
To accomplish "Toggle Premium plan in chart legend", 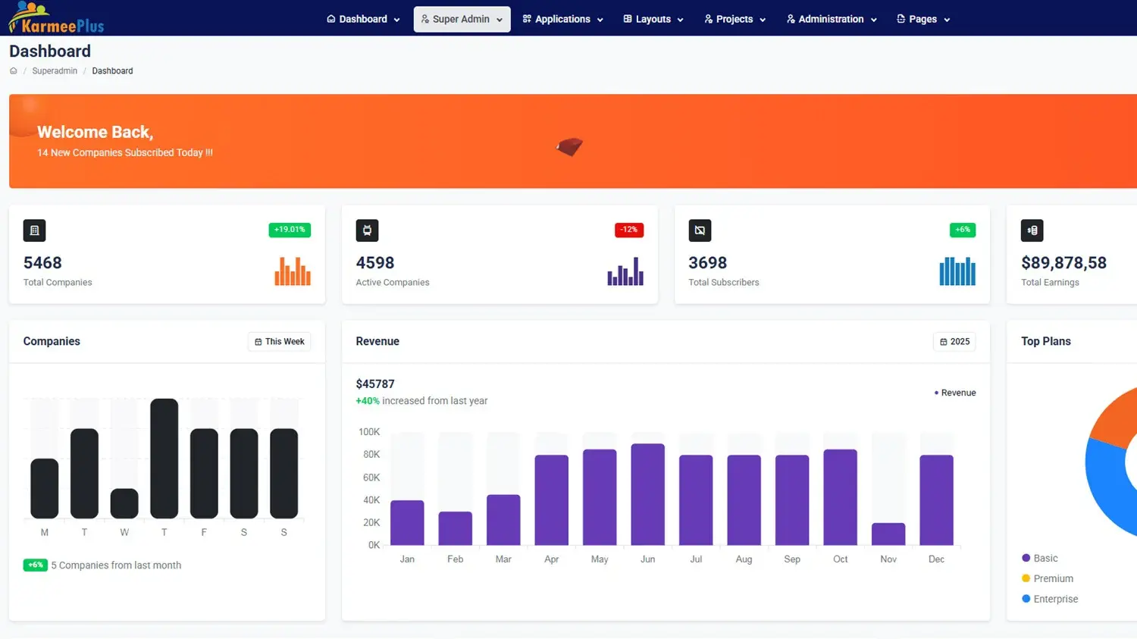I will click(x=1052, y=578).
